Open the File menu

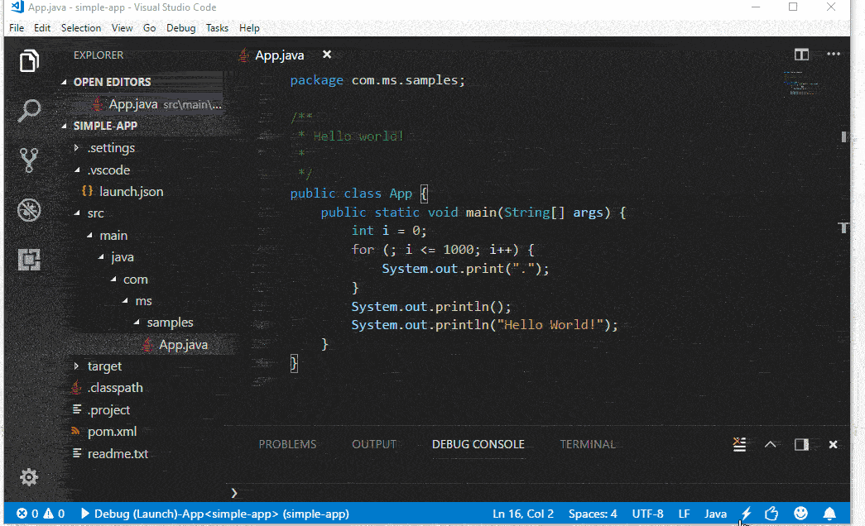[x=17, y=28]
